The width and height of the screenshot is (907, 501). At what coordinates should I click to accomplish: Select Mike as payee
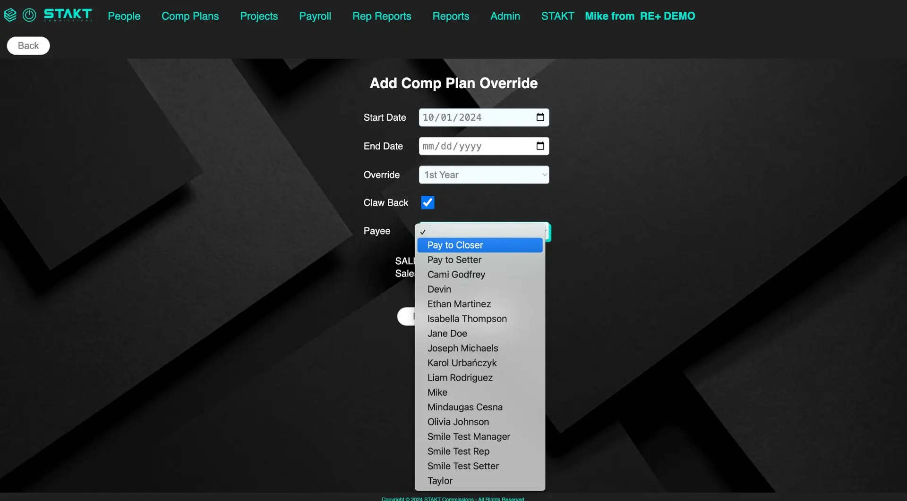pyautogui.click(x=480, y=392)
